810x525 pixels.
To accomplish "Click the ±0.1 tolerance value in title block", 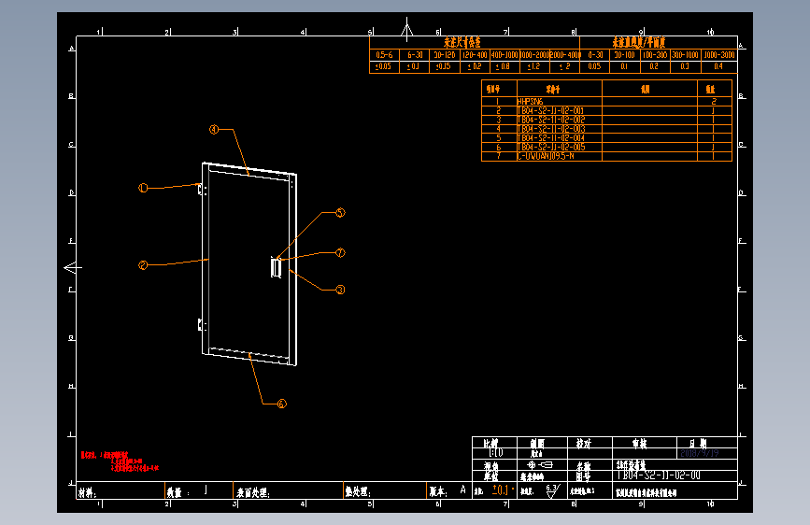I will coord(501,490).
